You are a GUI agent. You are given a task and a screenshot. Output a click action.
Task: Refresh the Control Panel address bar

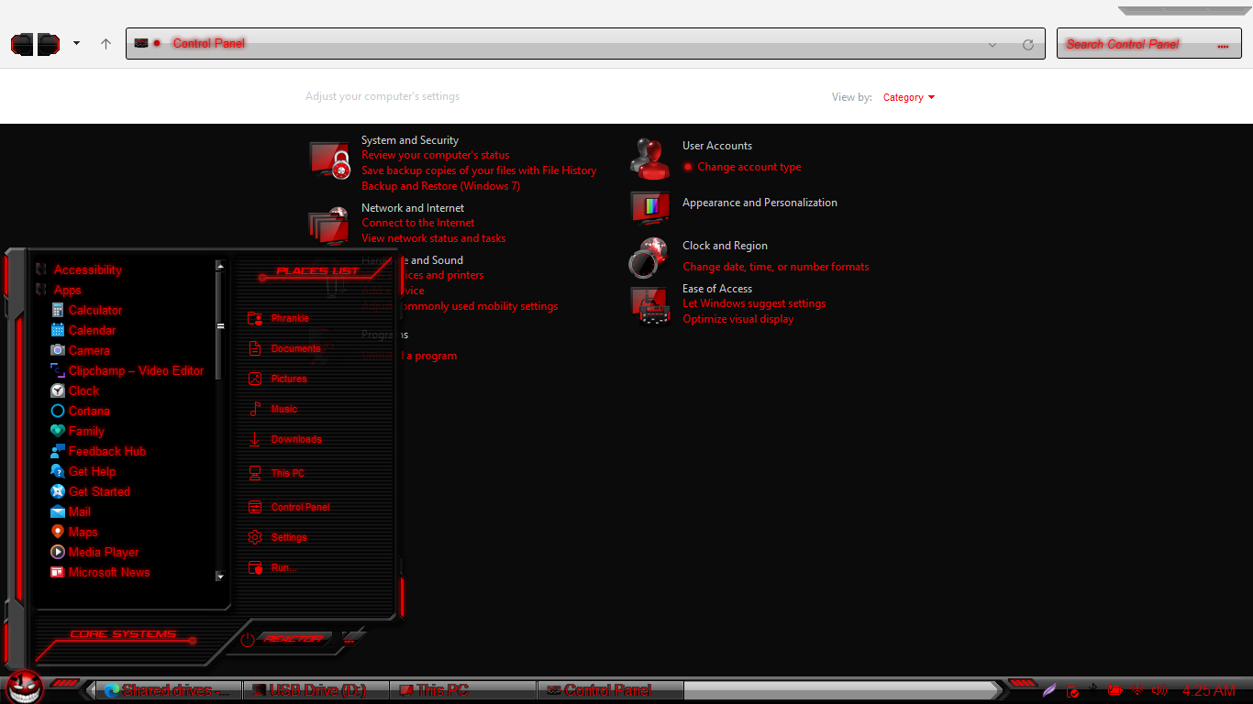[1028, 45]
